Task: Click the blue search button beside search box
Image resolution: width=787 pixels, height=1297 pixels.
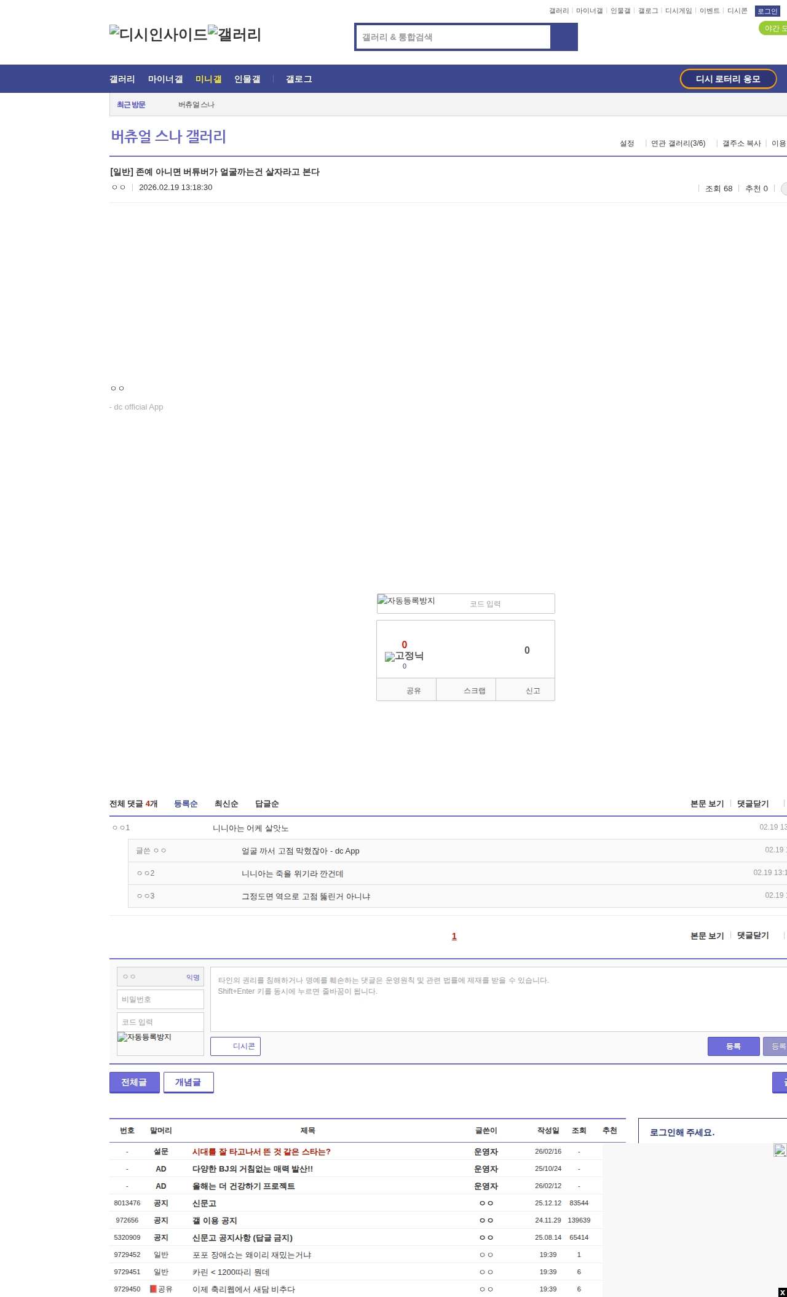Action: click(x=564, y=37)
